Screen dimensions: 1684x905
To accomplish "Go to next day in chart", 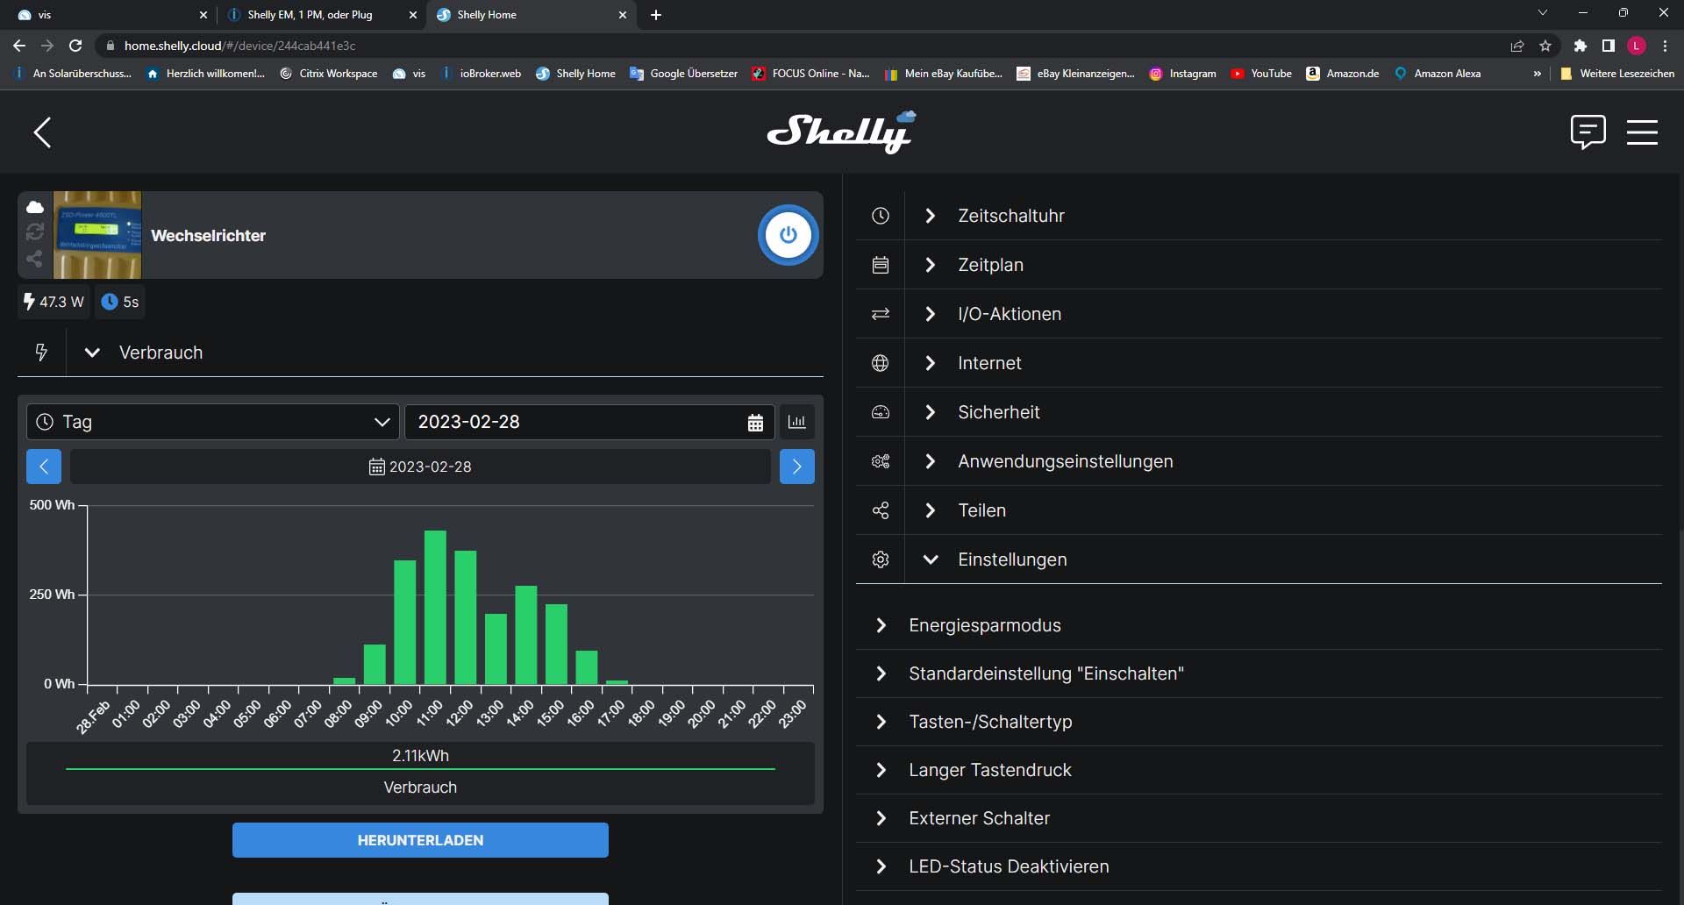I will (797, 467).
